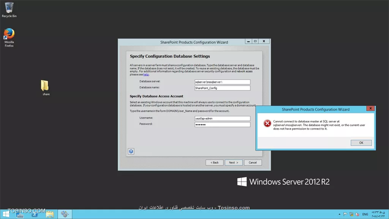389x219 pixels.
Task: Close the error message dialog
Action: 370,108
